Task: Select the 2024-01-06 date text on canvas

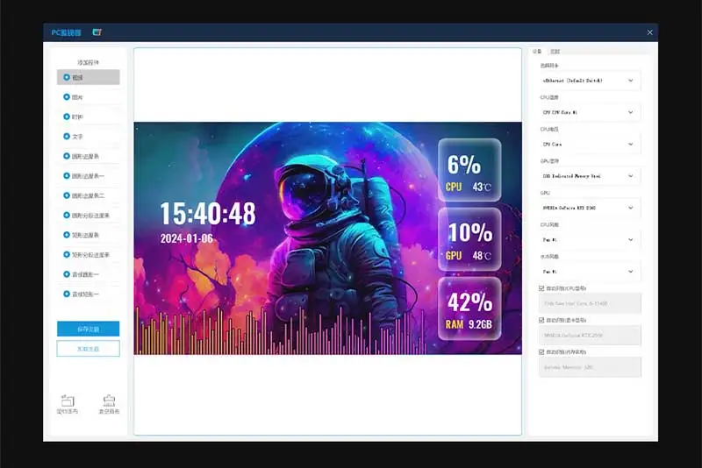Action: tap(187, 238)
